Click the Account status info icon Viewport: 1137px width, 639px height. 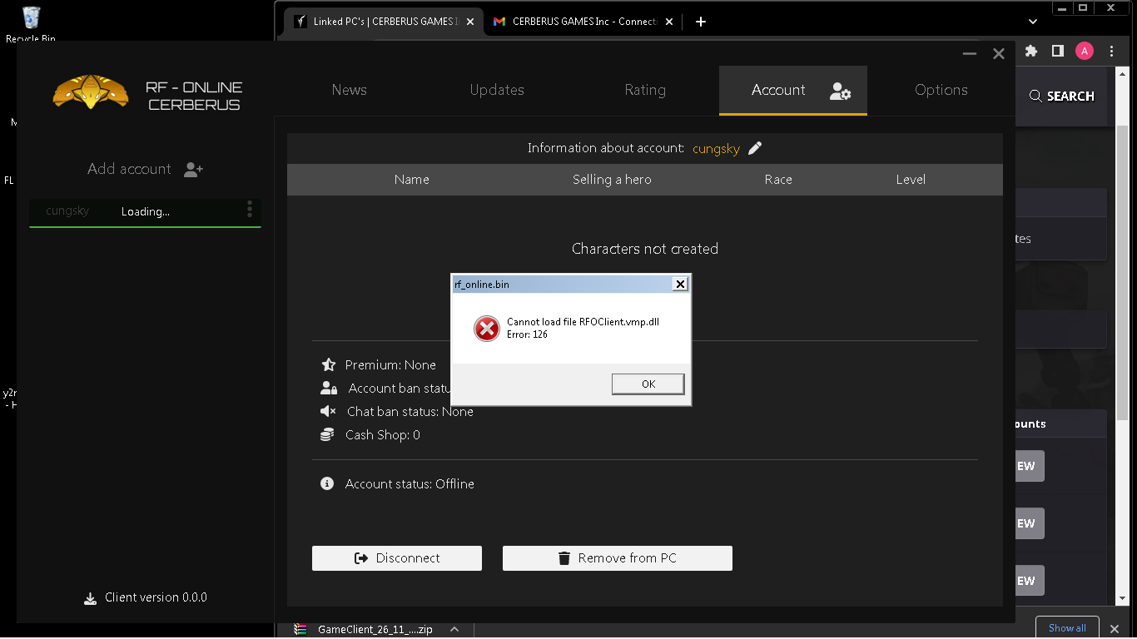click(x=327, y=483)
